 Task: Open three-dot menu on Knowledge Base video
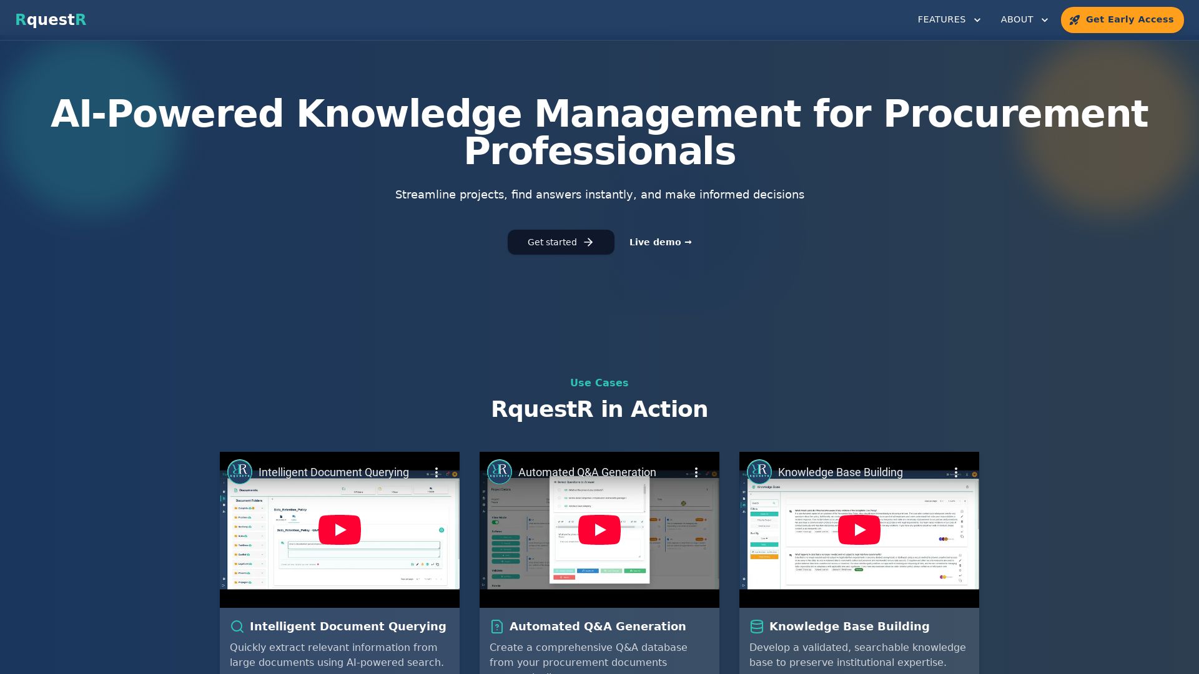pos(956,472)
